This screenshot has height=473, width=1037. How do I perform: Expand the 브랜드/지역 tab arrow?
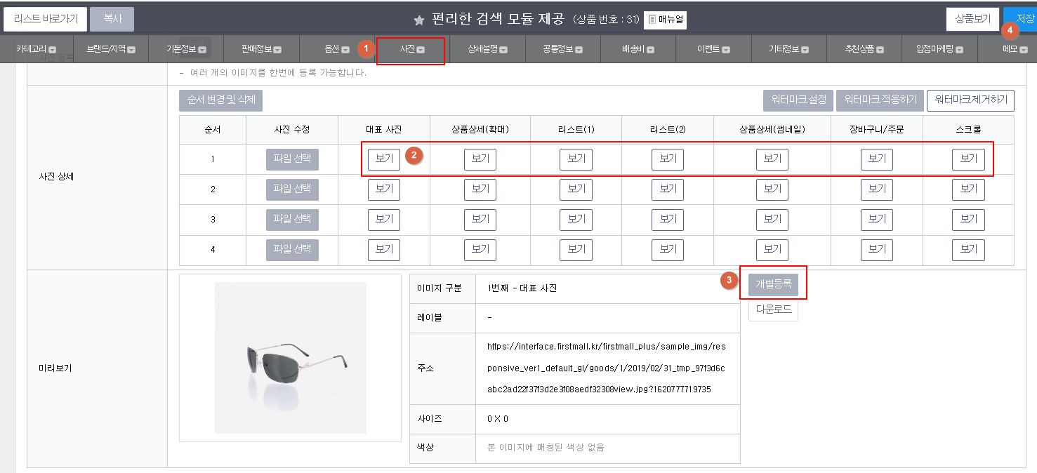(131, 50)
